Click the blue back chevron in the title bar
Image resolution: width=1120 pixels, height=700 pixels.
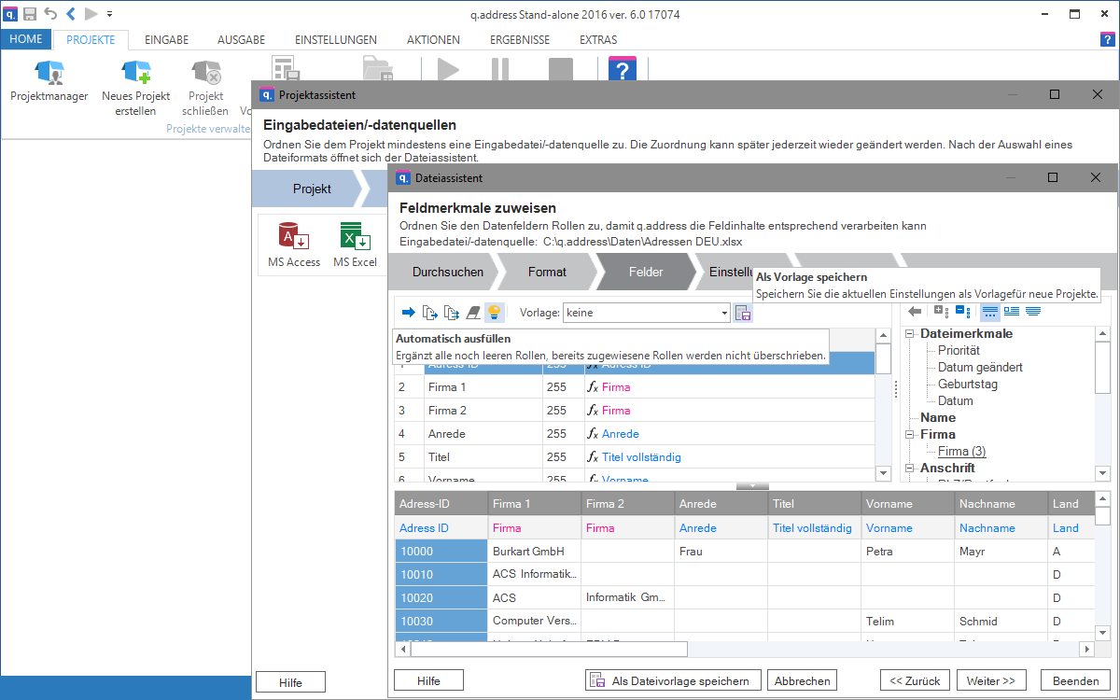point(71,14)
